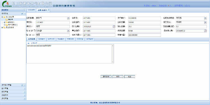This screenshot has width=210, height=105.
Task: Click the pin icon in the top accordion panel header
Action: point(22,13)
